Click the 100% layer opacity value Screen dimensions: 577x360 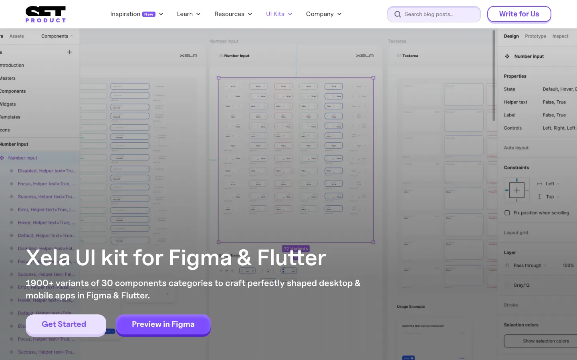(x=568, y=266)
